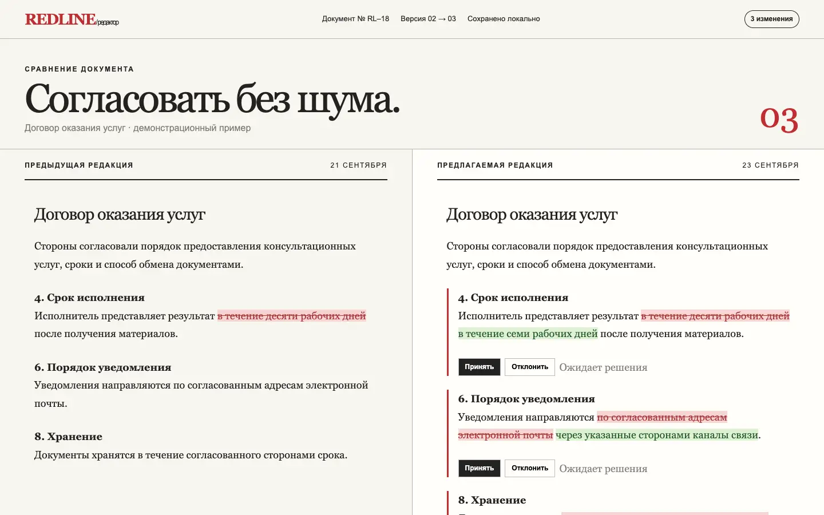
Task: Click highlighted 'в течение десяти рабочих дней' in the previous version
Action: [x=292, y=316]
